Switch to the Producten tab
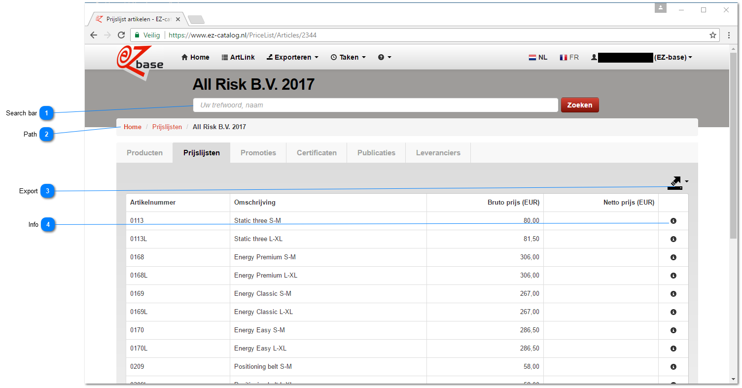The height and width of the screenshot is (388, 742). tap(144, 153)
